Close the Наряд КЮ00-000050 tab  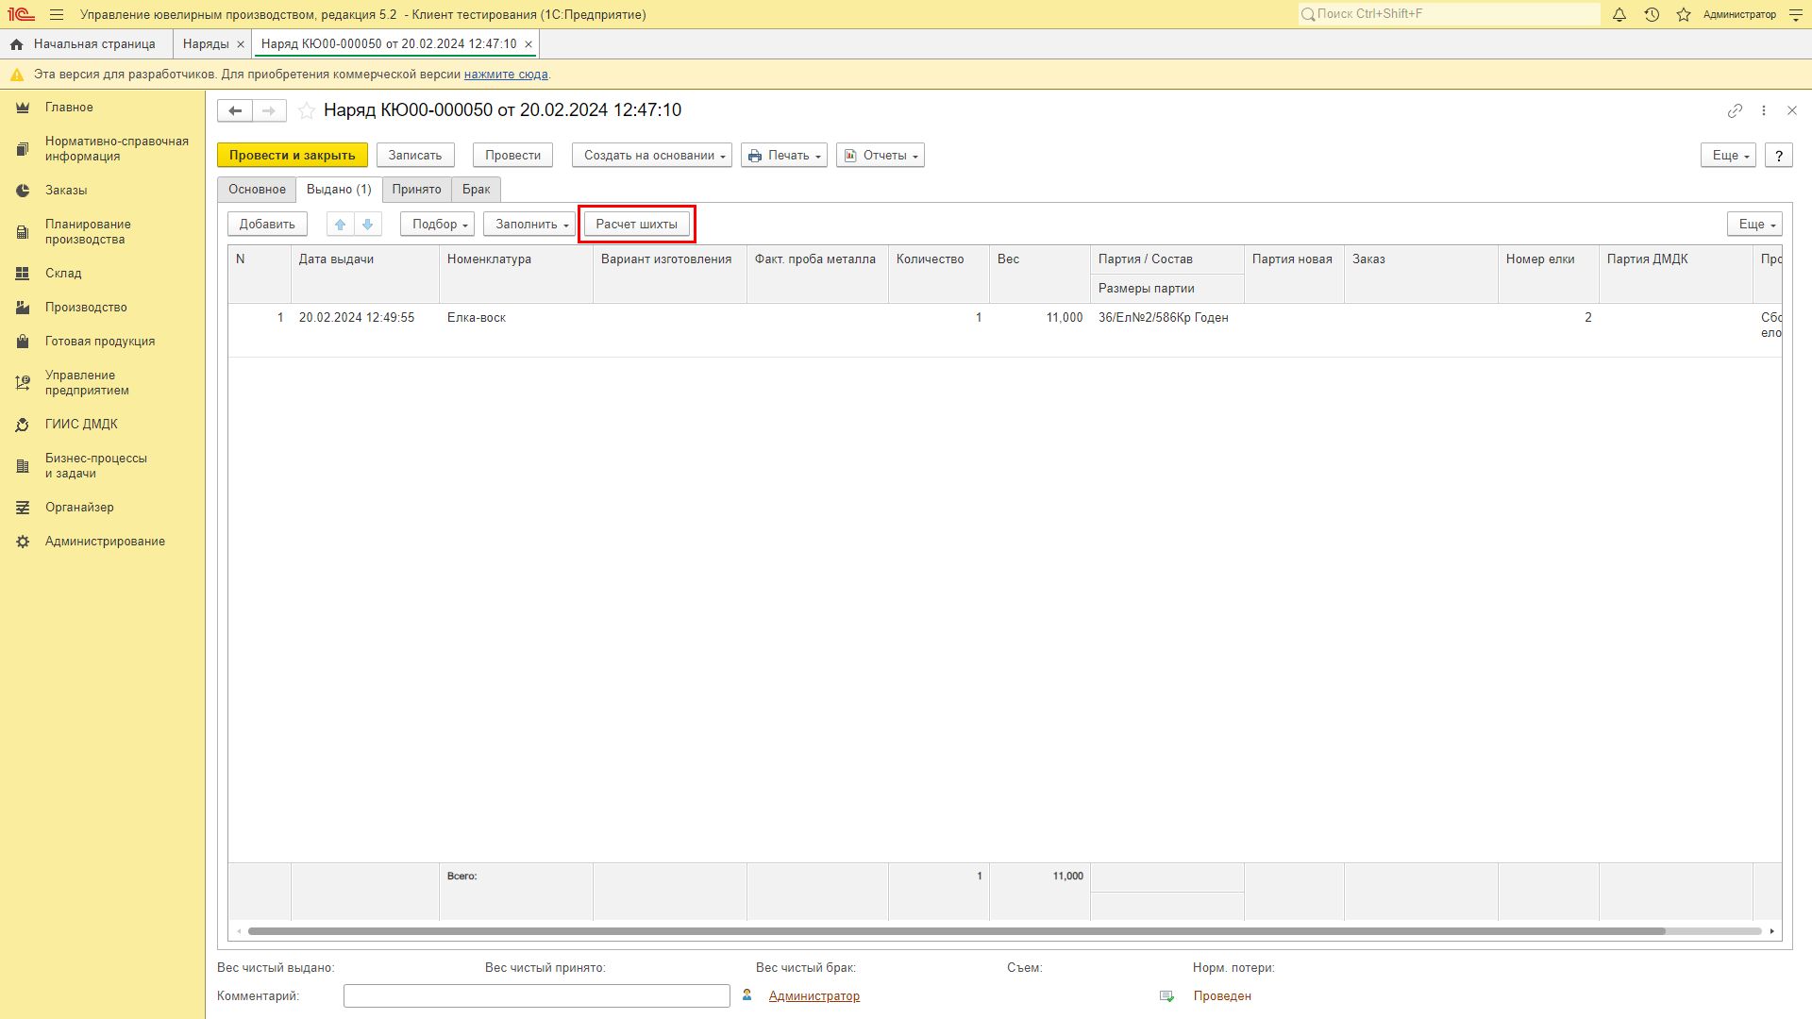528,44
